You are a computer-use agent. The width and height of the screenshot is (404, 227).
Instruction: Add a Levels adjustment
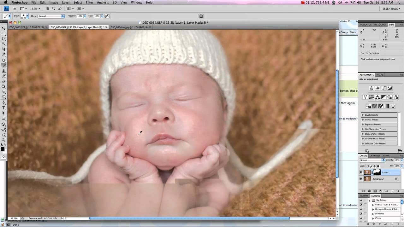tap(377, 88)
